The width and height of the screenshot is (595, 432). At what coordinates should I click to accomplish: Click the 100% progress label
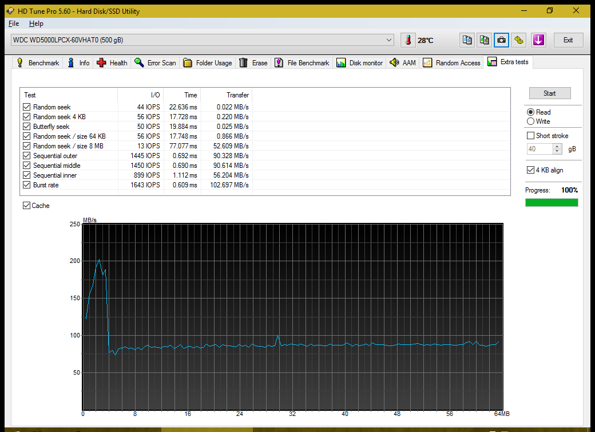click(570, 190)
